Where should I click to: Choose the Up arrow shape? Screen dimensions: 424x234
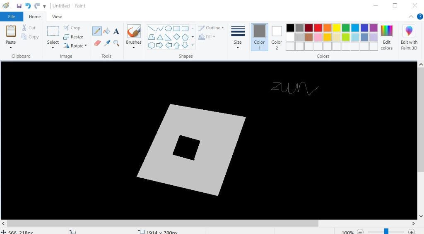tap(176, 45)
